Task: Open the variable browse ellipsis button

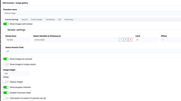Action: 121,40
